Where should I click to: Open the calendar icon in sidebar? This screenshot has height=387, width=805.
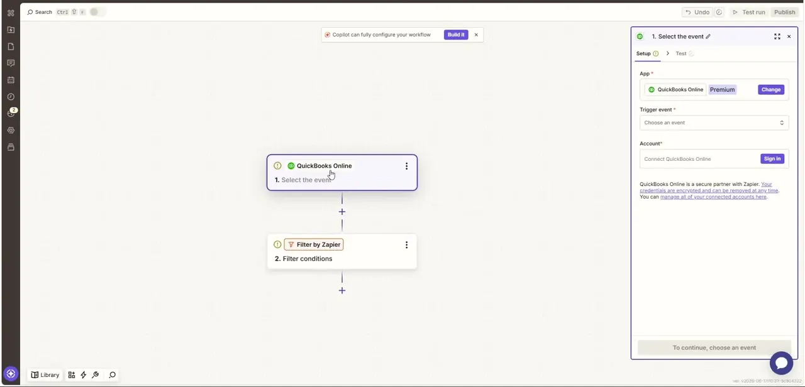(x=11, y=80)
